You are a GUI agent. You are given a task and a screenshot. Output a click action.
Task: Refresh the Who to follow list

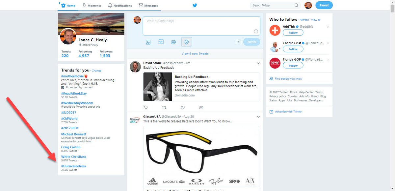[304, 20]
